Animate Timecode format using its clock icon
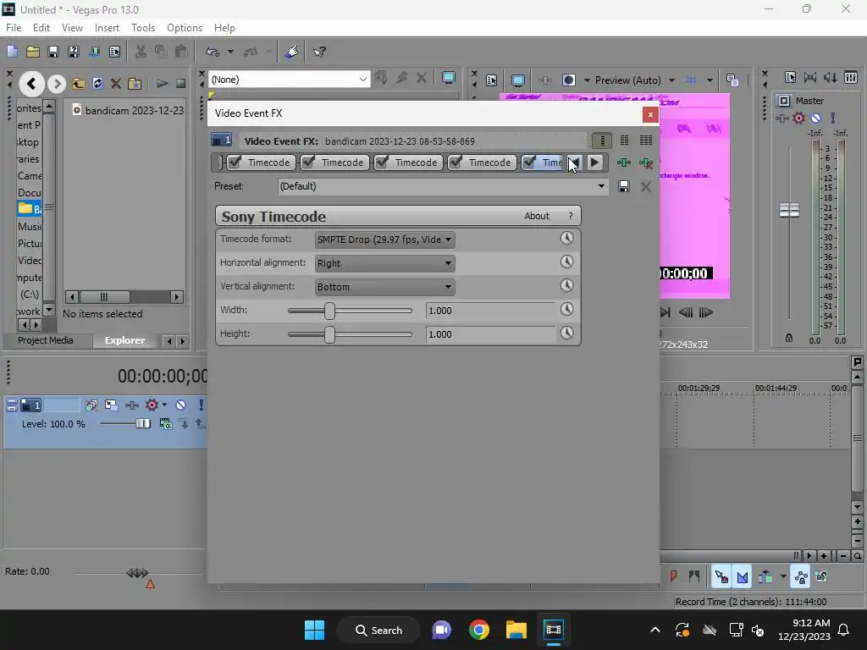The width and height of the screenshot is (867, 650). [566, 238]
